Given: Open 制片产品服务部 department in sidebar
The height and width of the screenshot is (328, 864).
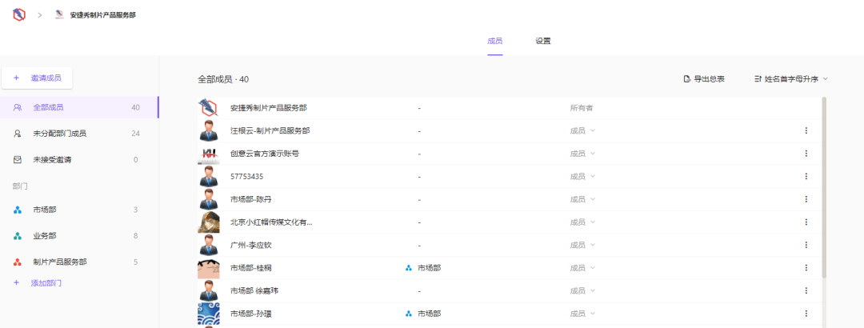Looking at the screenshot, I should coord(59,262).
